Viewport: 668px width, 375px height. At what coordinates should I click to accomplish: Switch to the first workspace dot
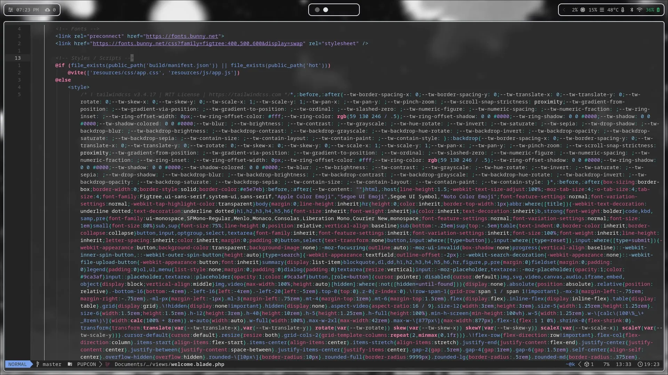click(x=317, y=10)
